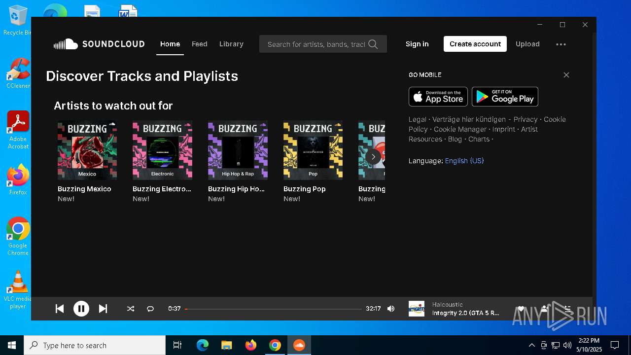Click the Halcoustic artist name
The width and height of the screenshot is (631, 355).
coord(448,305)
